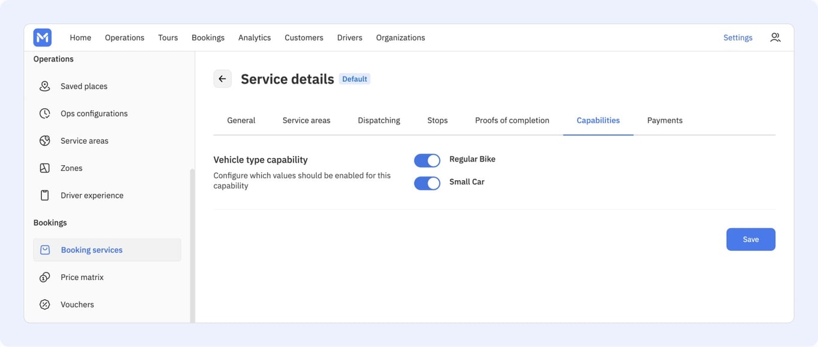Click the back arrow button
Image resolution: width=818 pixels, height=347 pixels.
223,78
